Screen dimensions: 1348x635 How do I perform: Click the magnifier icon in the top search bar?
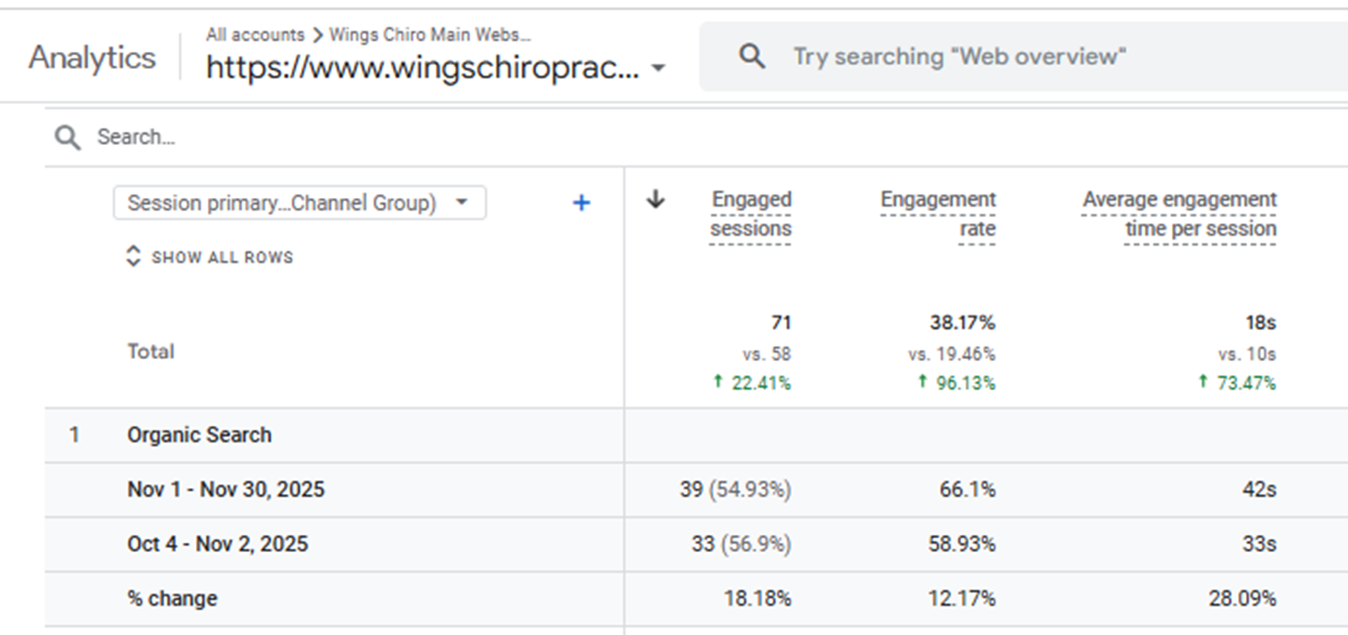pos(752,57)
